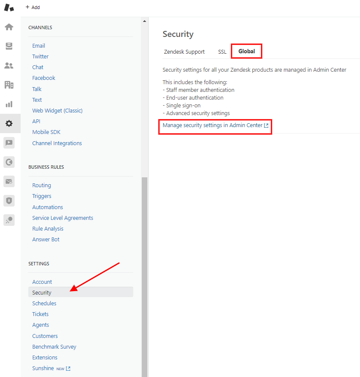Image resolution: width=360 pixels, height=377 pixels.
Task: Switch to the Zendesk Support tab
Action: coord(184,52)
